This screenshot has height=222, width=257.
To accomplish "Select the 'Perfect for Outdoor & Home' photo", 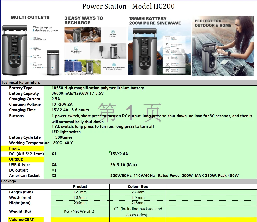I will point(223,46).
